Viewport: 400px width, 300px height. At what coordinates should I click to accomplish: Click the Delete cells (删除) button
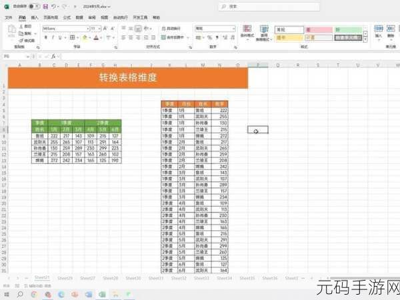coord(391,31)
